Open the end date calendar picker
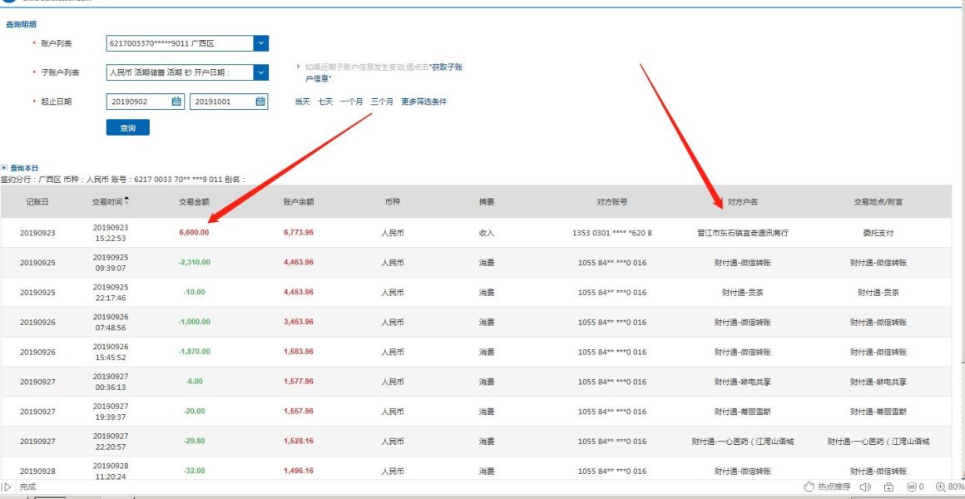The height and width of the screenshot is (499, 965). coord(260,101)
